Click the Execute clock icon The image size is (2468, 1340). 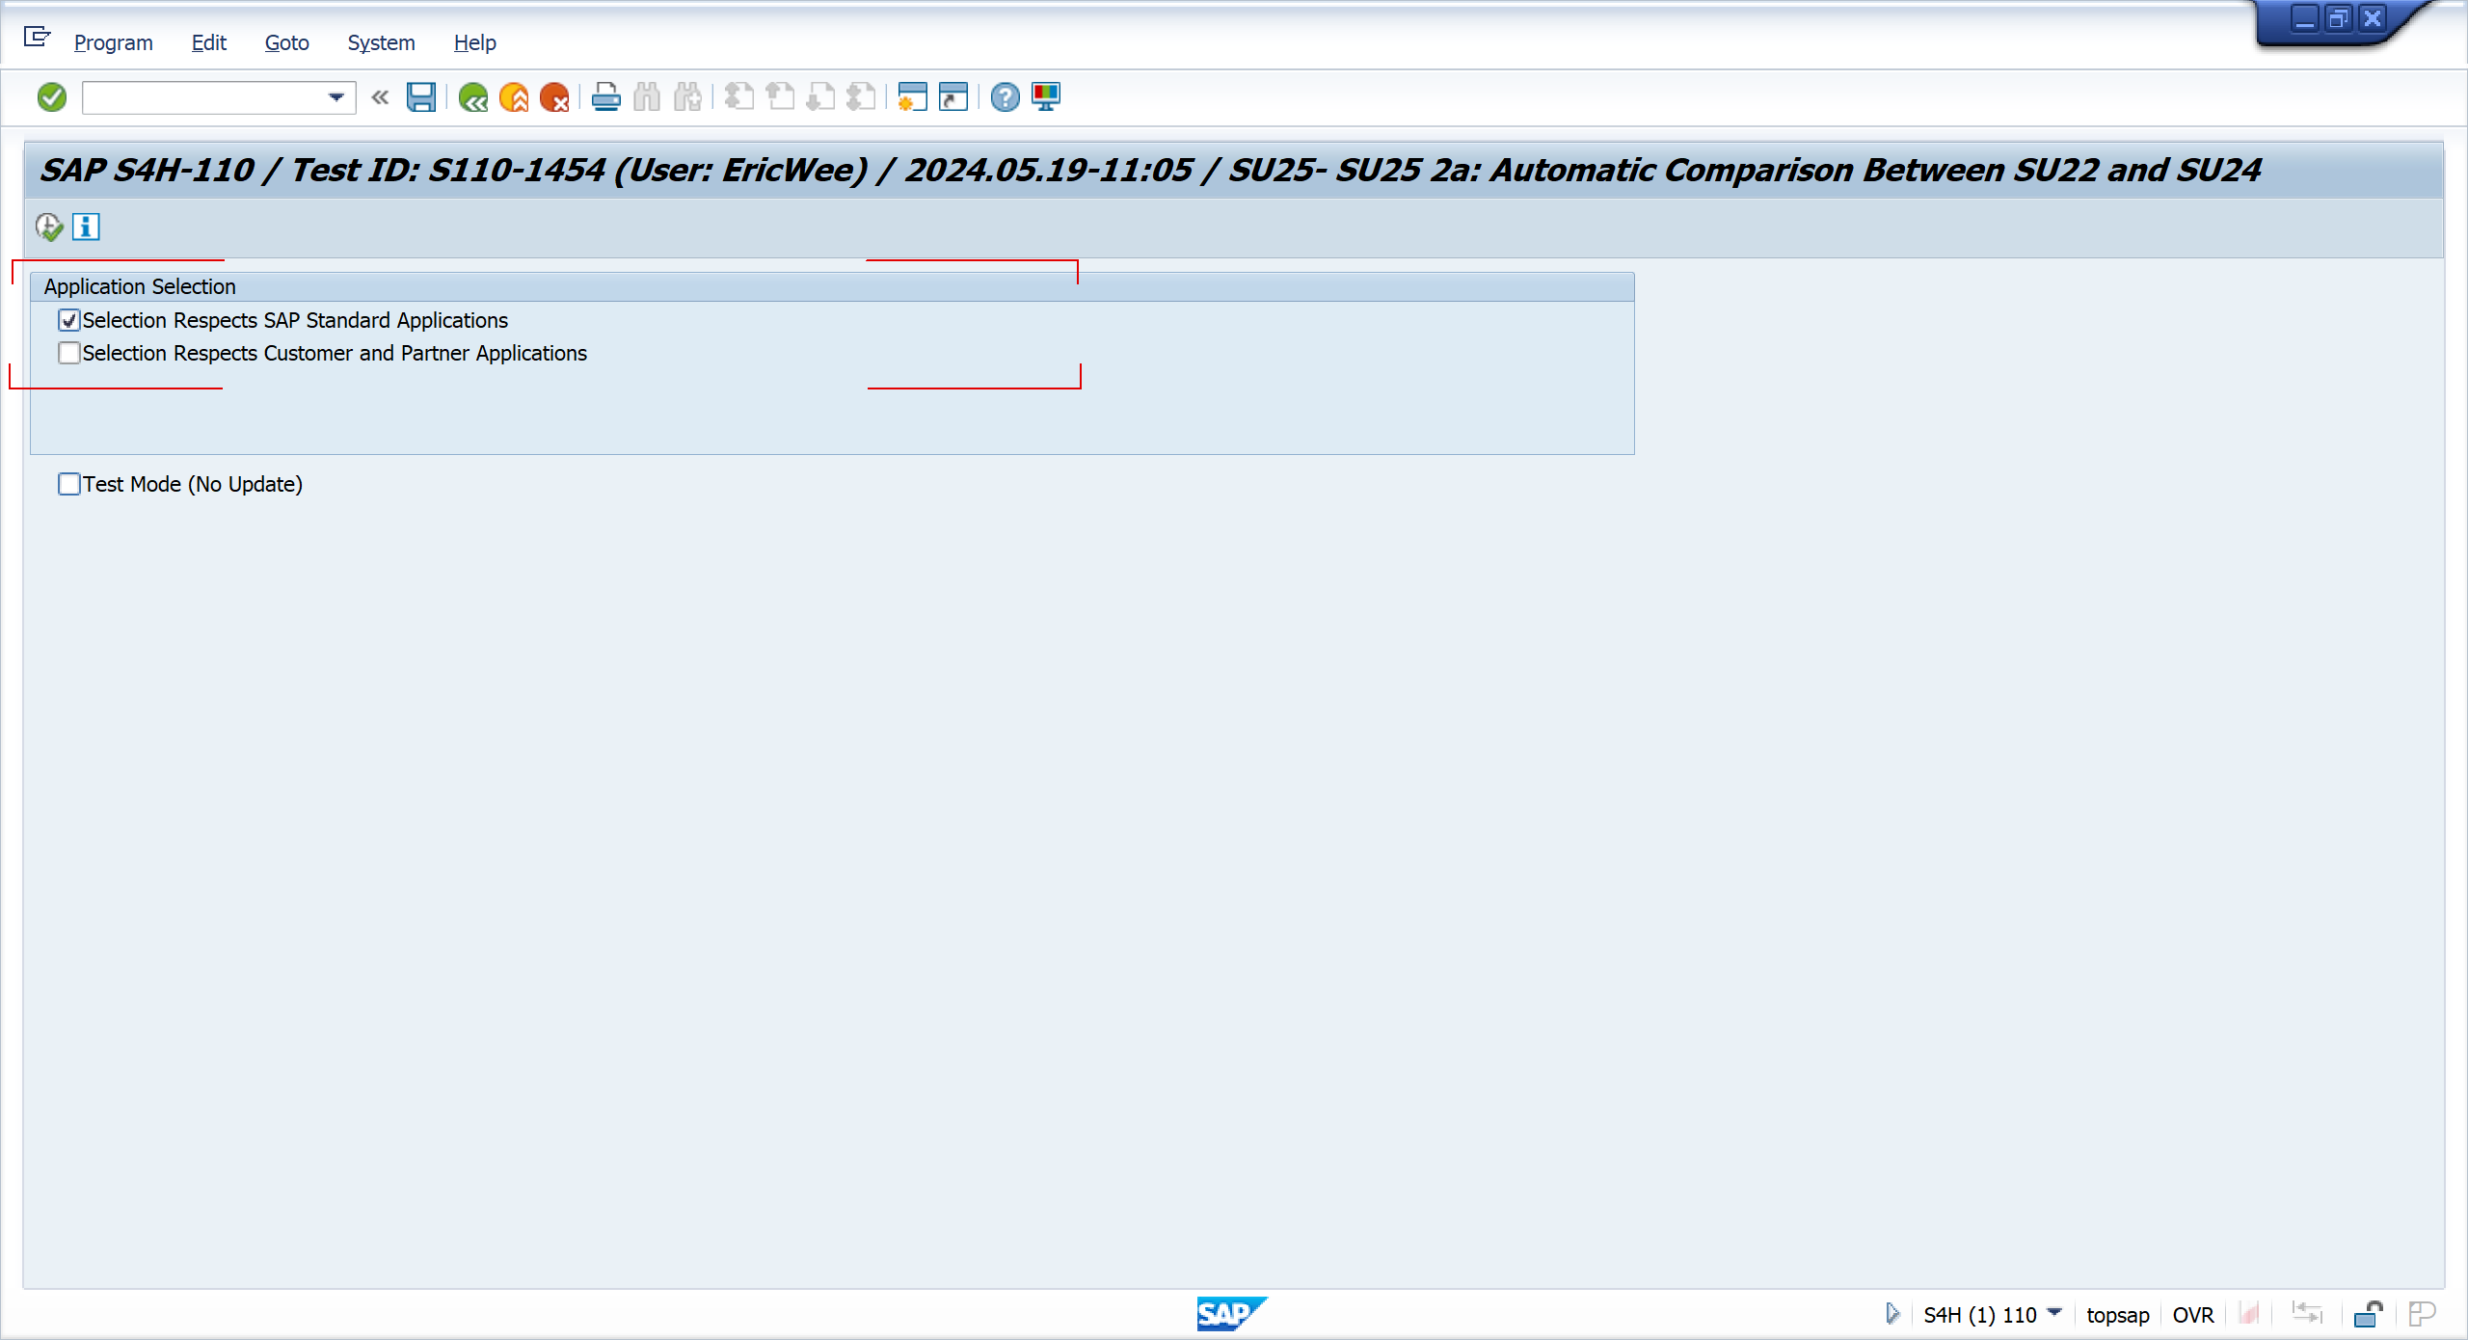[x=48, y=228]
